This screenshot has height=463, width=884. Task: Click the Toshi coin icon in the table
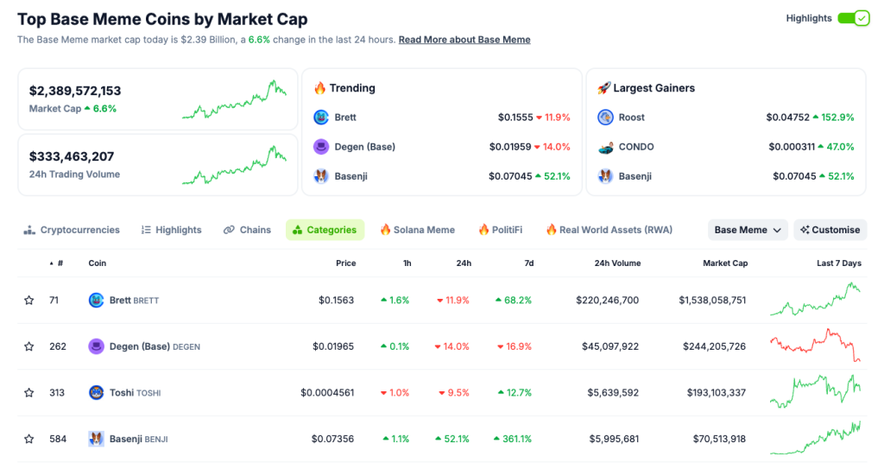tap(96, 393)
